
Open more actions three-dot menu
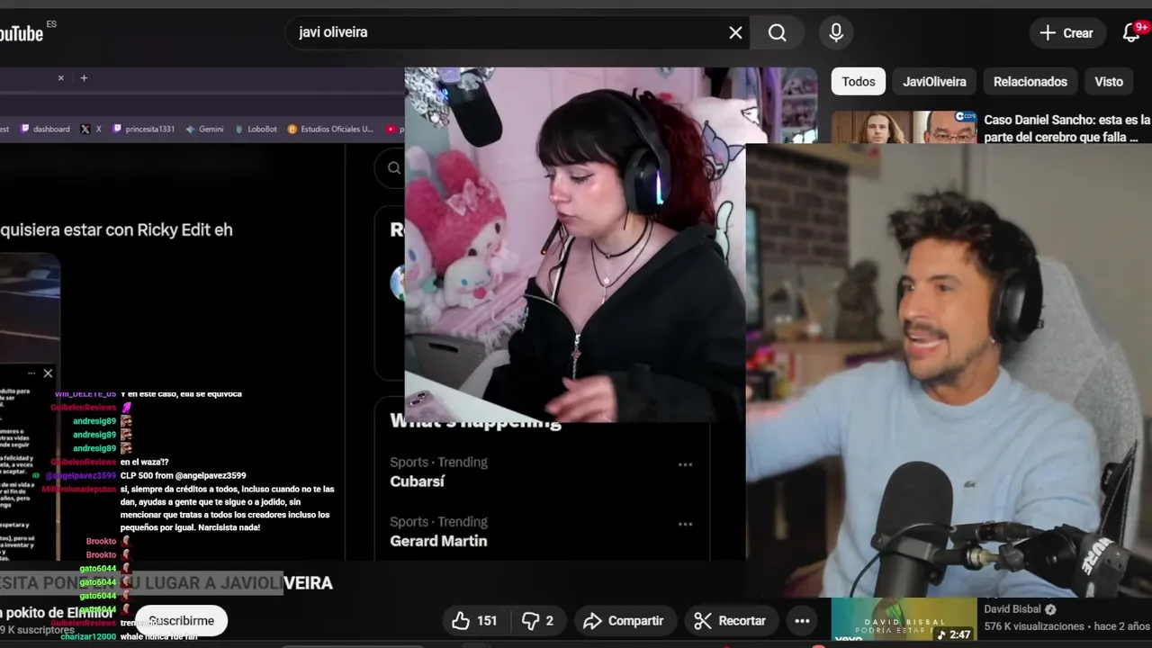pyautogui.click(x=802, y=620)
